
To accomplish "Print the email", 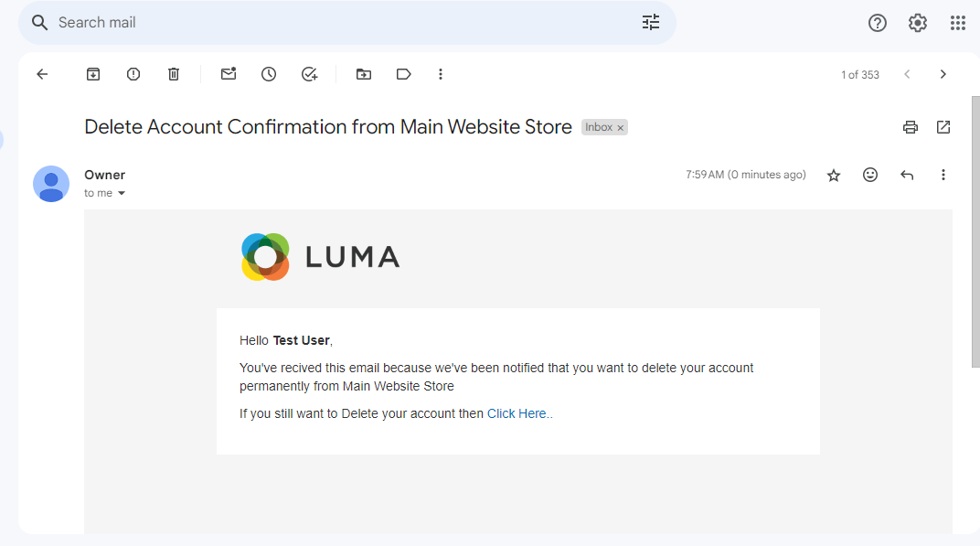I will [x=910, y=127].
